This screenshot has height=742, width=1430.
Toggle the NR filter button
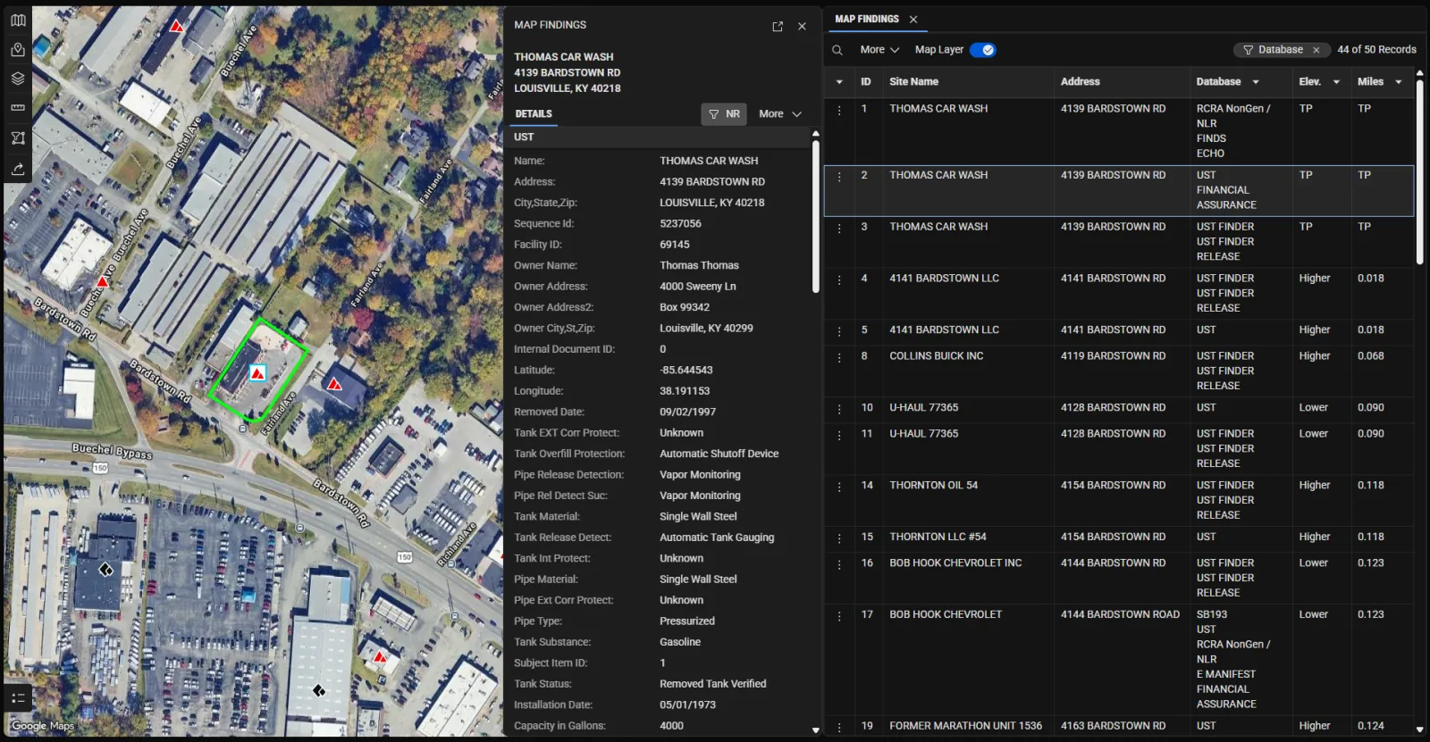pos(724,114)
